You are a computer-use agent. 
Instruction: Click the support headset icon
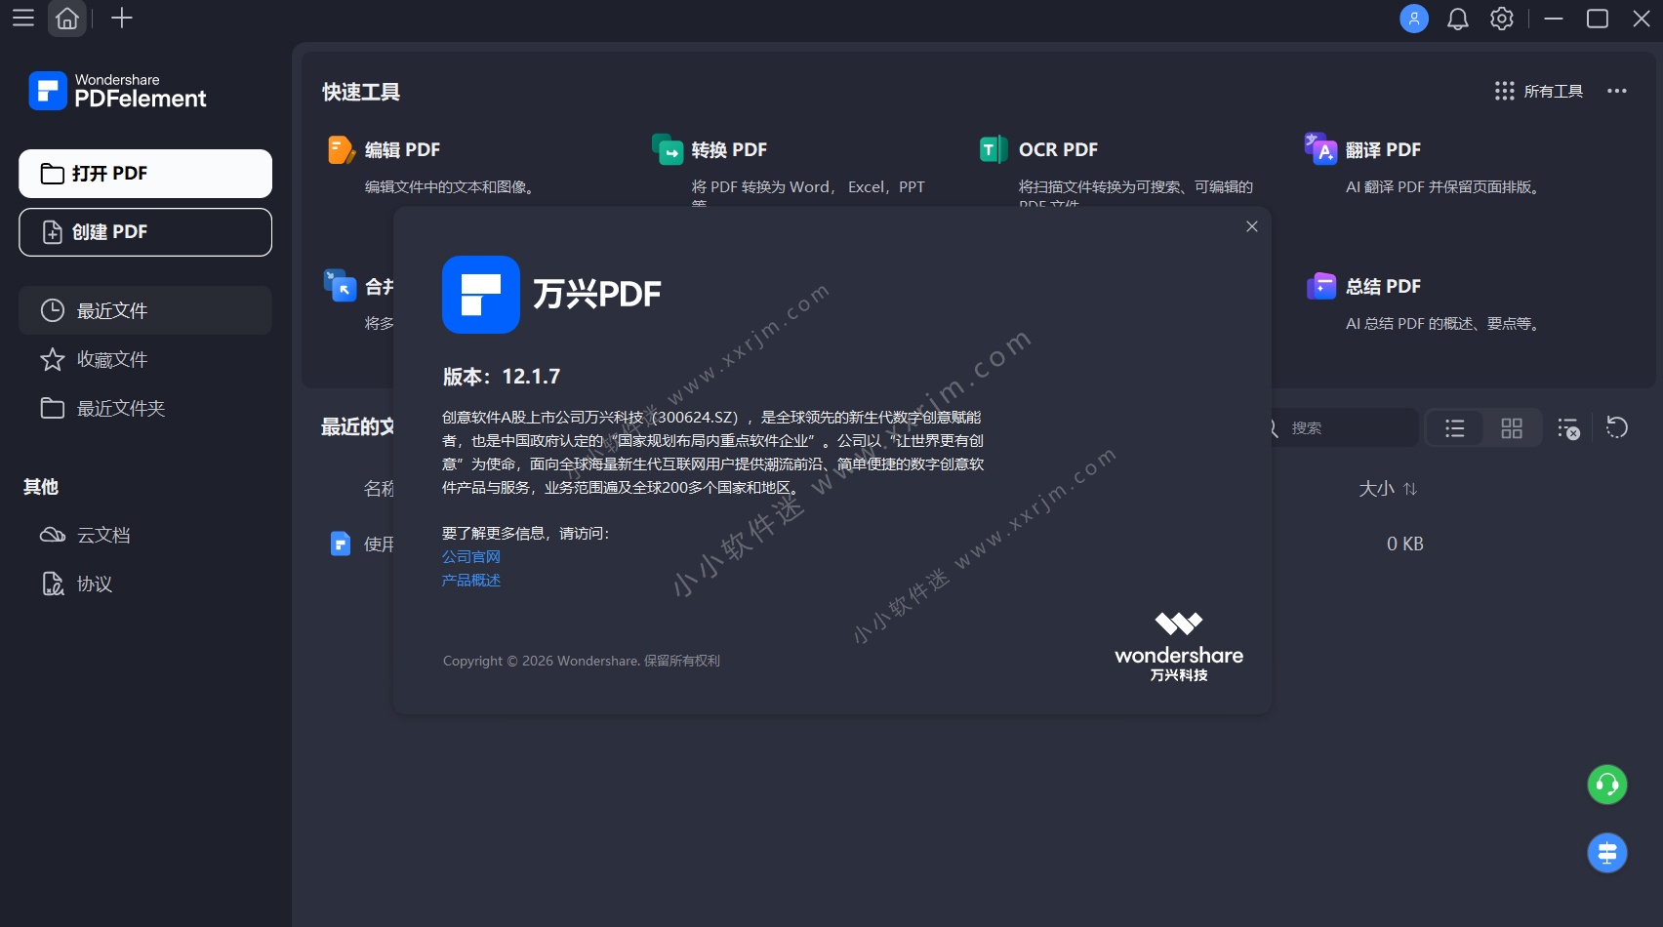point(1606,784)
